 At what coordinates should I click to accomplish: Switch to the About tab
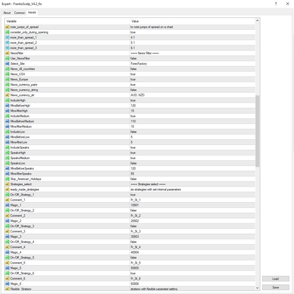click(7, 13)
